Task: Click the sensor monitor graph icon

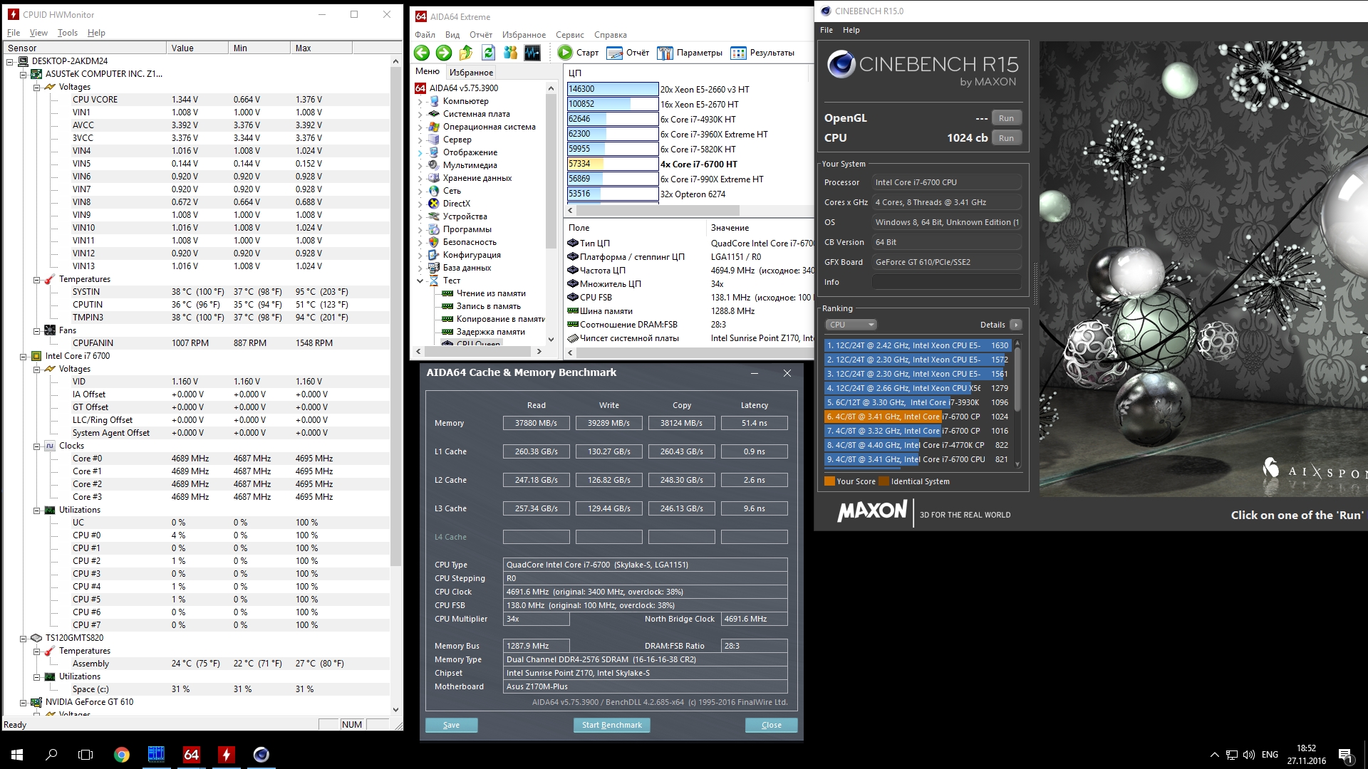Action: click(532, 53)
